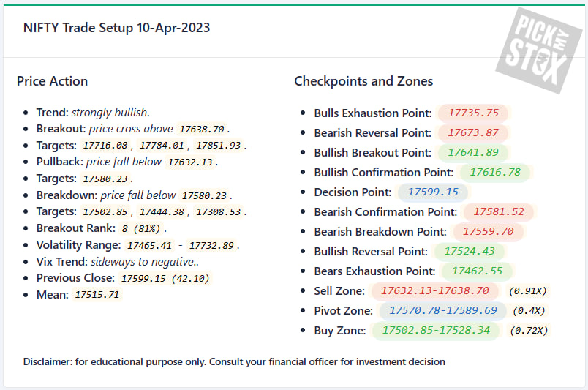The image size is (588, 390).
Task: Click the Sell Zone multiplier (0.91X)
Action: point(527,291)
